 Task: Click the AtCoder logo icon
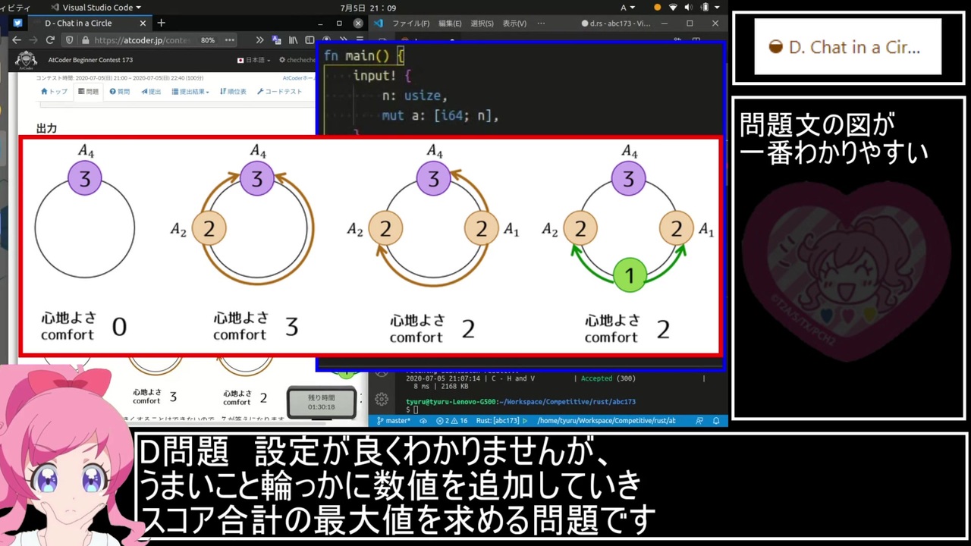27,59
